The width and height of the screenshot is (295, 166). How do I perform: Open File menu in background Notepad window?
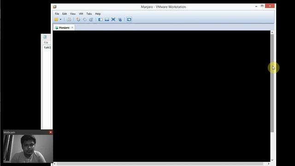point(46,42)
